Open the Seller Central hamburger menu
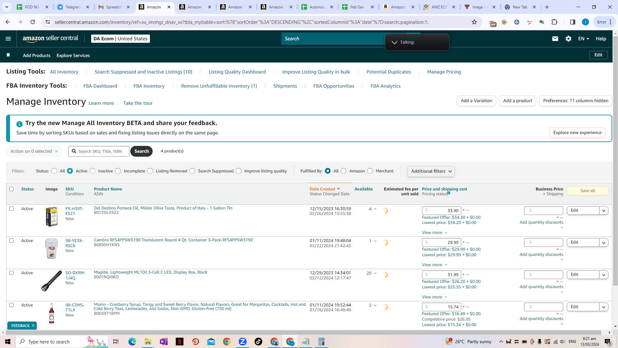The image size is (618, 348). pos(8,39)
